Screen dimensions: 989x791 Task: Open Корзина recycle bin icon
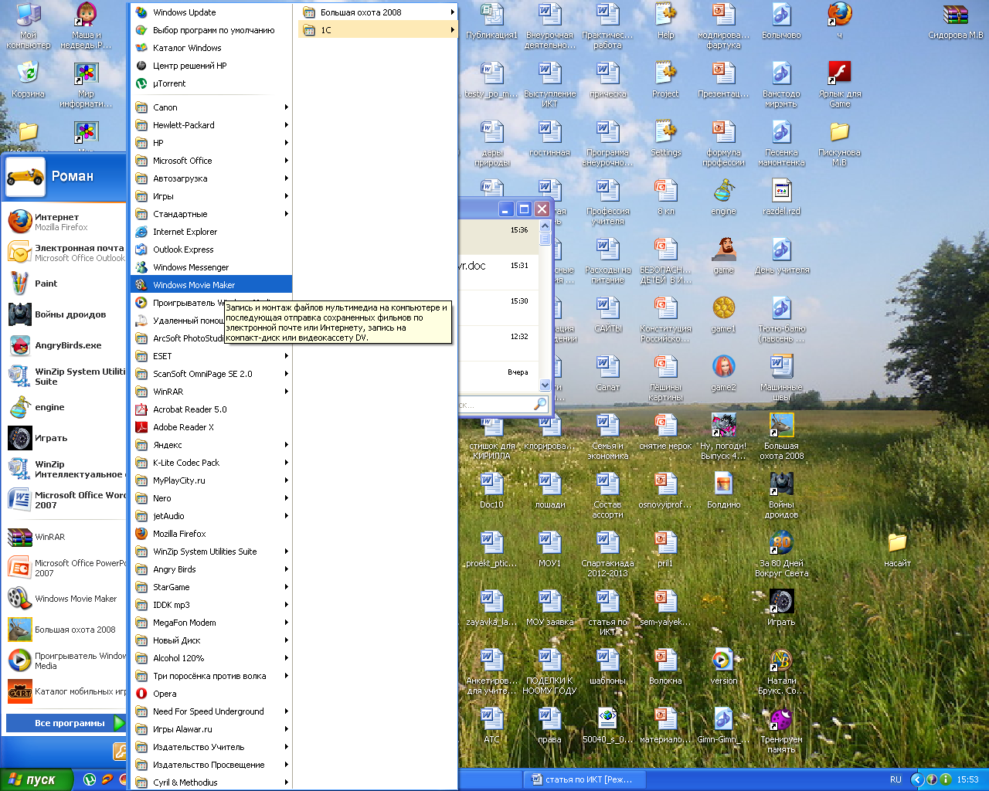(x=29, y=80)
